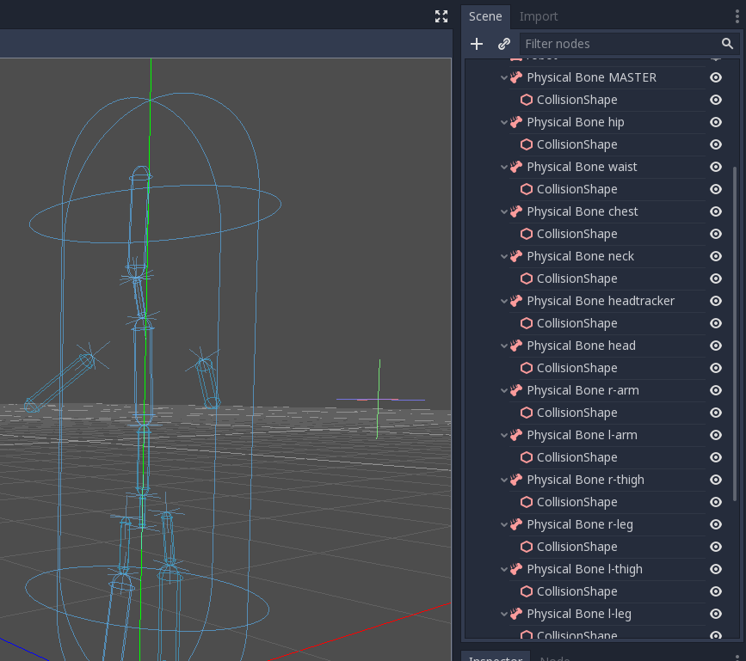The image size is (746, 661).
Task: Switch to the Import tab
Action: tap(539, 16)
